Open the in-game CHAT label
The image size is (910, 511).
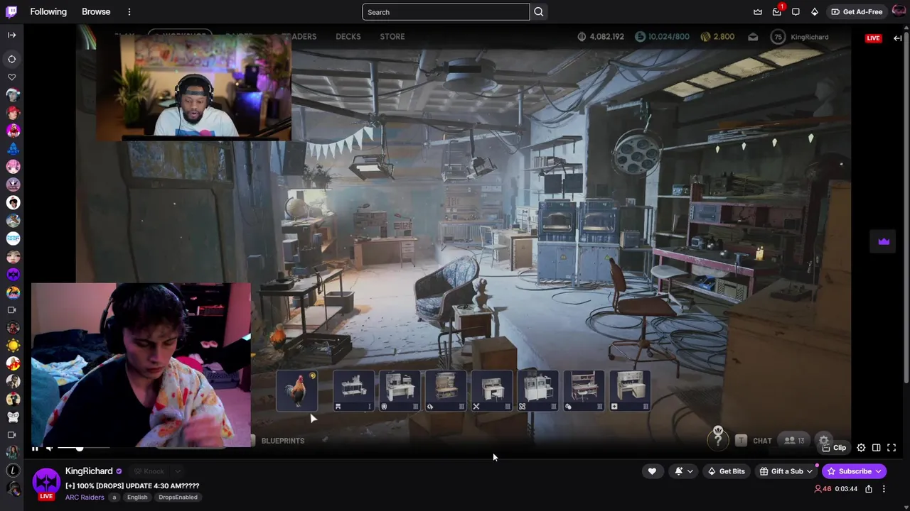[x=762, y=441]
